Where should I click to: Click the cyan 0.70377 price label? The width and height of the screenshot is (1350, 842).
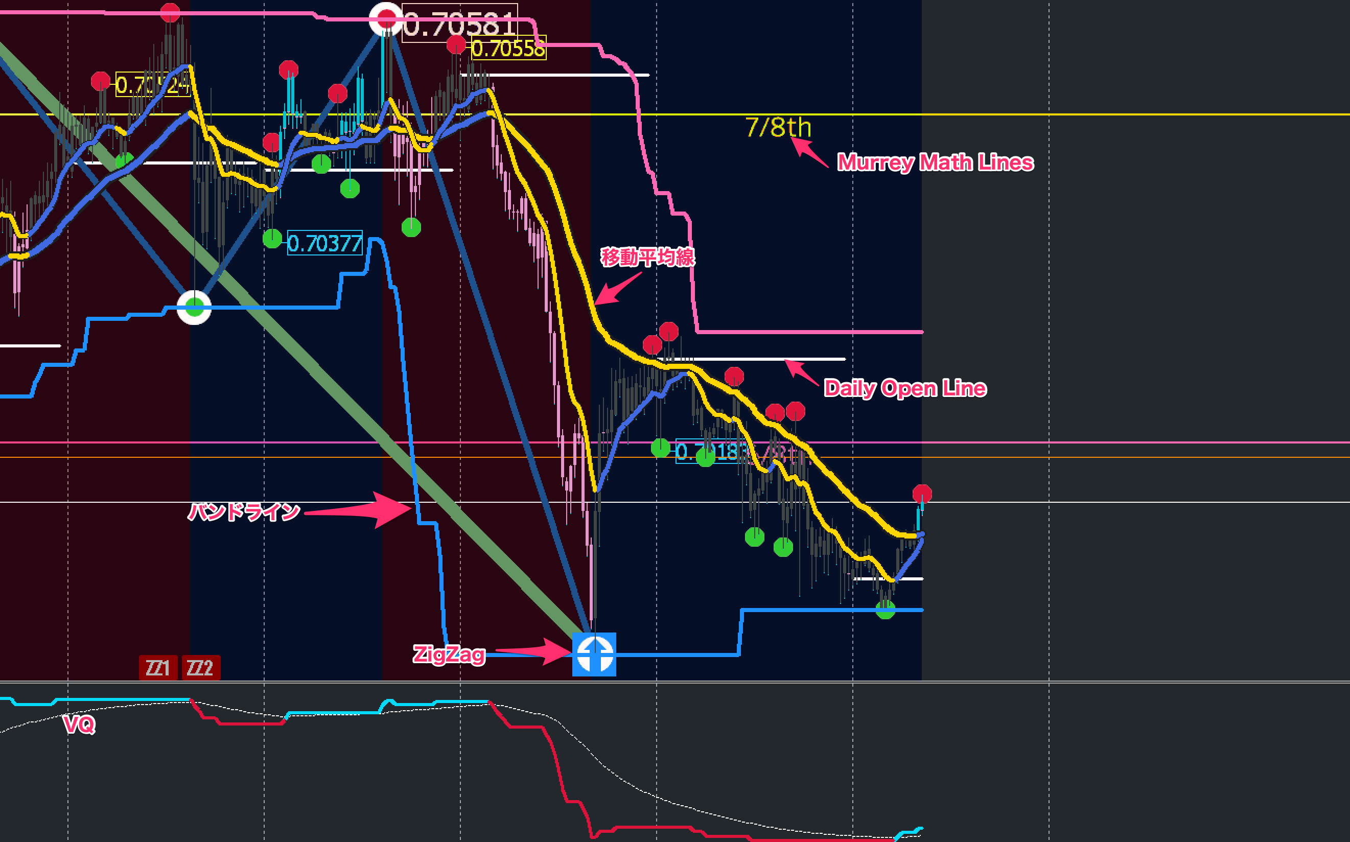click(x=324, y=243)
